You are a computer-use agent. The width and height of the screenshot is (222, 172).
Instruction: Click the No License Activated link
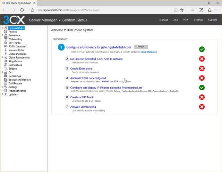(96, 59)
